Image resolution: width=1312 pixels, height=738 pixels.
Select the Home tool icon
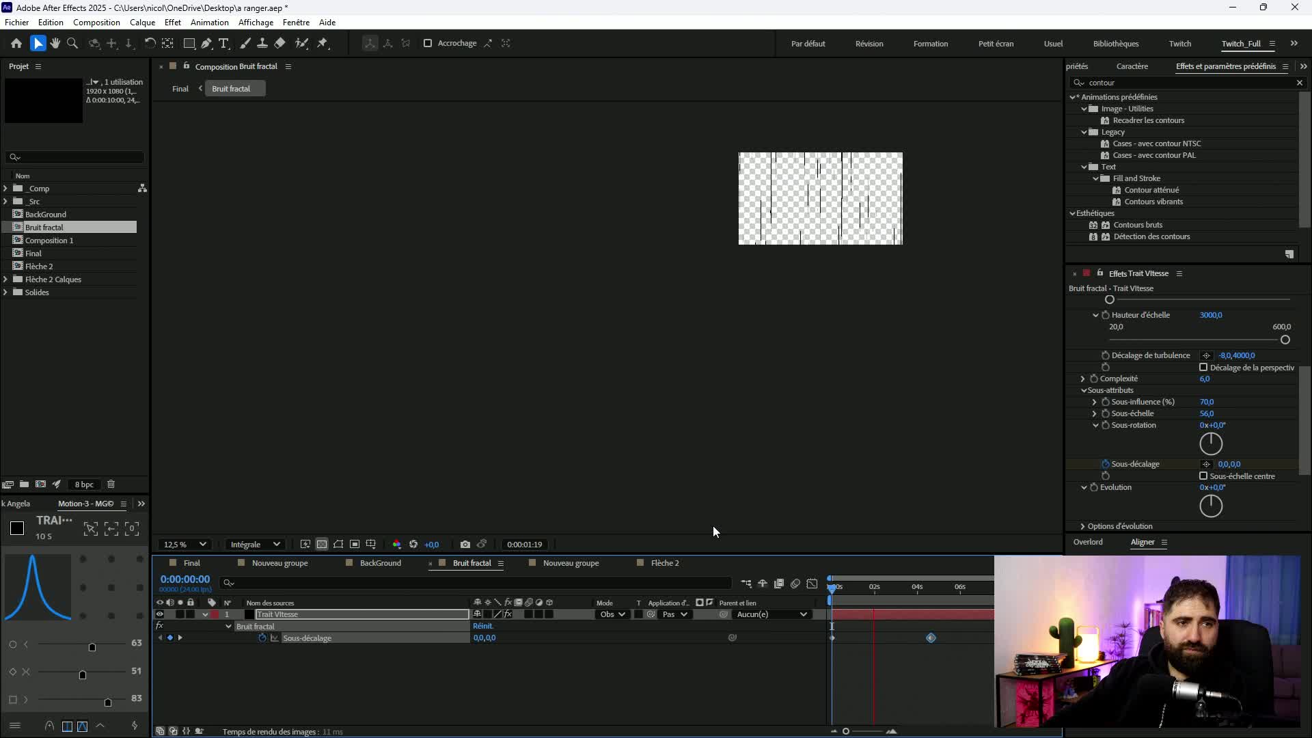point(16,43)
